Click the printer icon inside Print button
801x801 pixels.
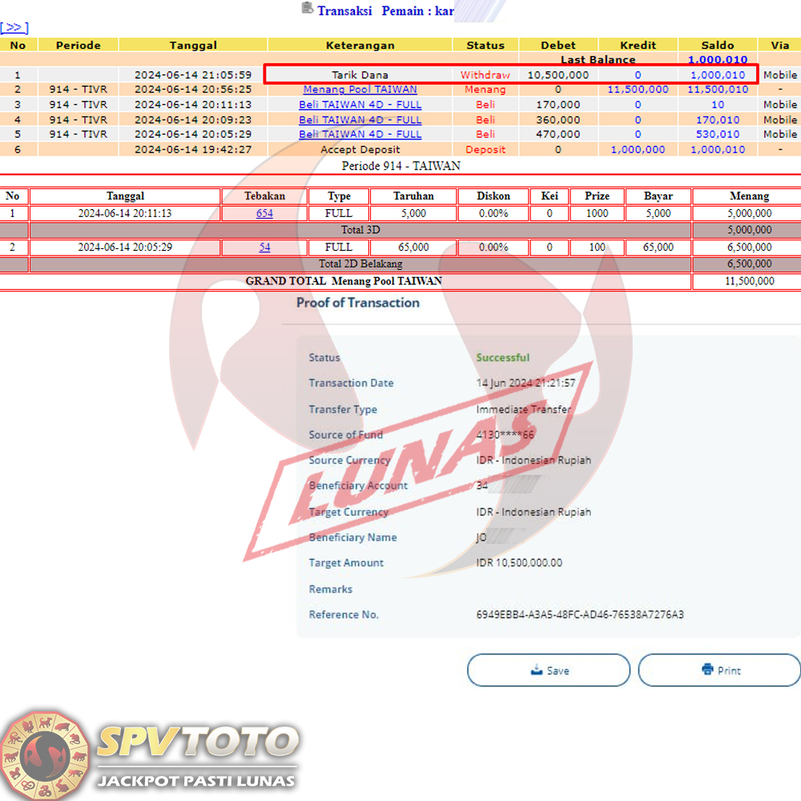707,670
